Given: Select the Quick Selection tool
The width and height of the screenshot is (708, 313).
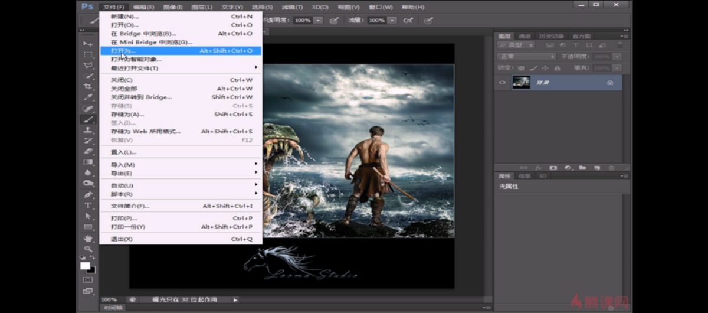Looking at the screenshot, I should pos(88,76).
